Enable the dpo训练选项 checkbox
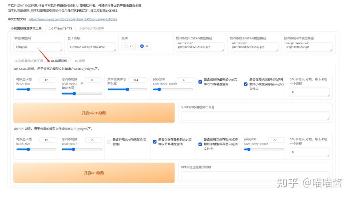 pos(109,142)
